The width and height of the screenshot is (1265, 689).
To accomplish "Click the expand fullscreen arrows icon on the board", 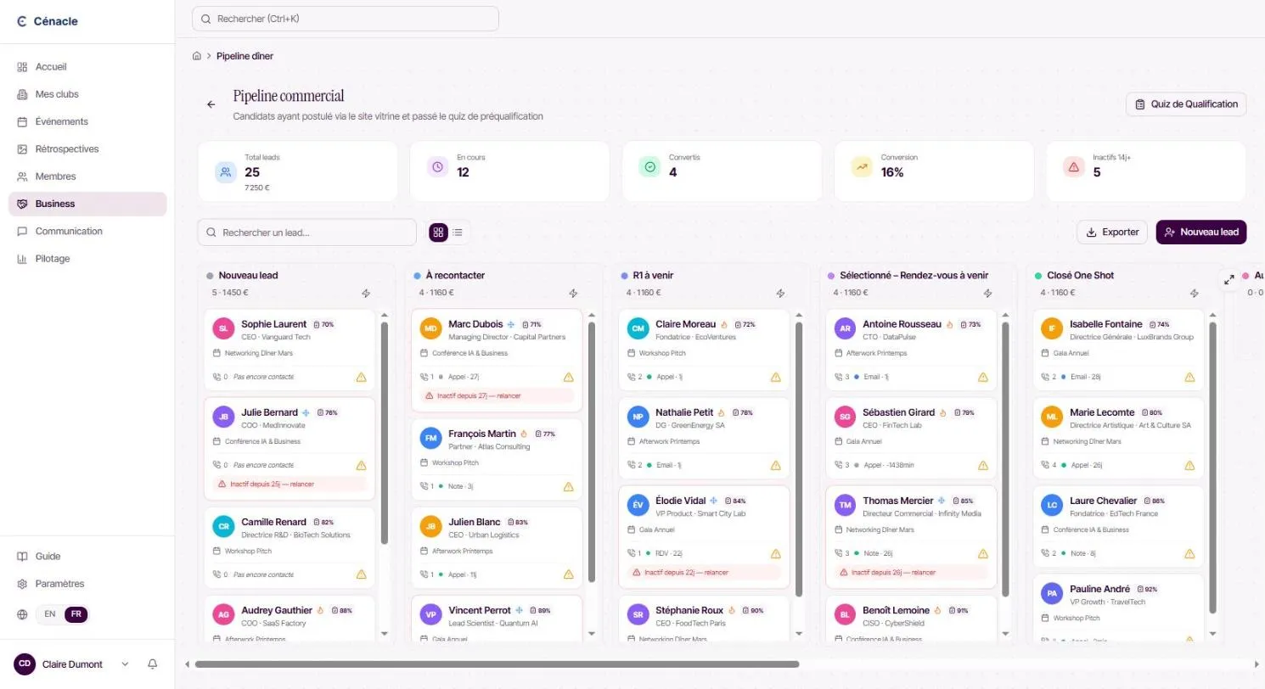I will click(1228, 279).
